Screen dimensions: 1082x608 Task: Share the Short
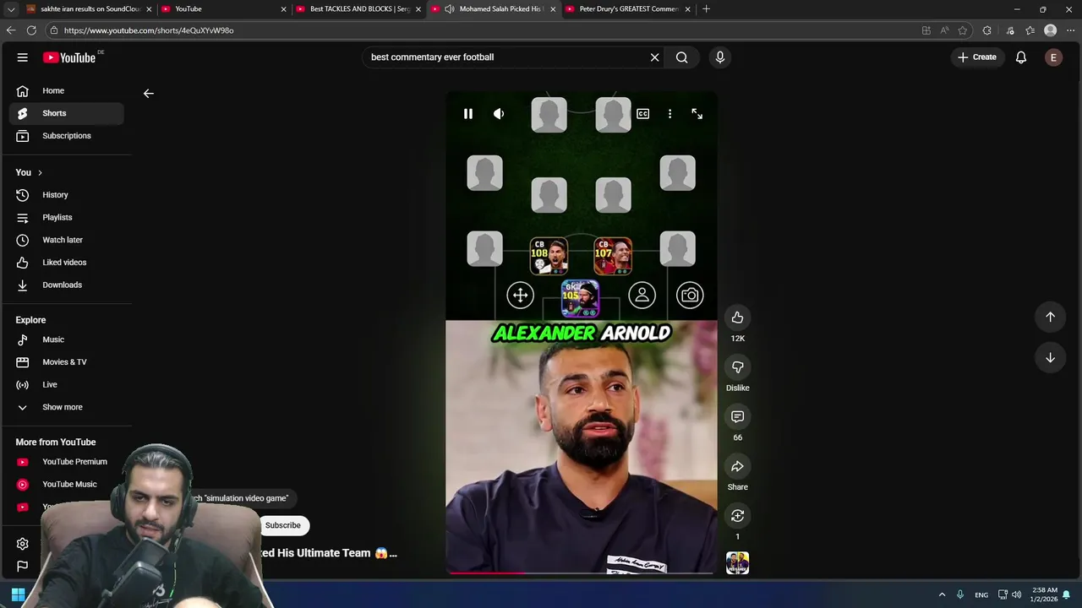click(738, 467)
